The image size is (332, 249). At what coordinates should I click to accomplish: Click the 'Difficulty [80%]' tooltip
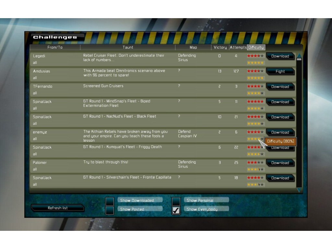pyautogui.click(x=280, y=141)
